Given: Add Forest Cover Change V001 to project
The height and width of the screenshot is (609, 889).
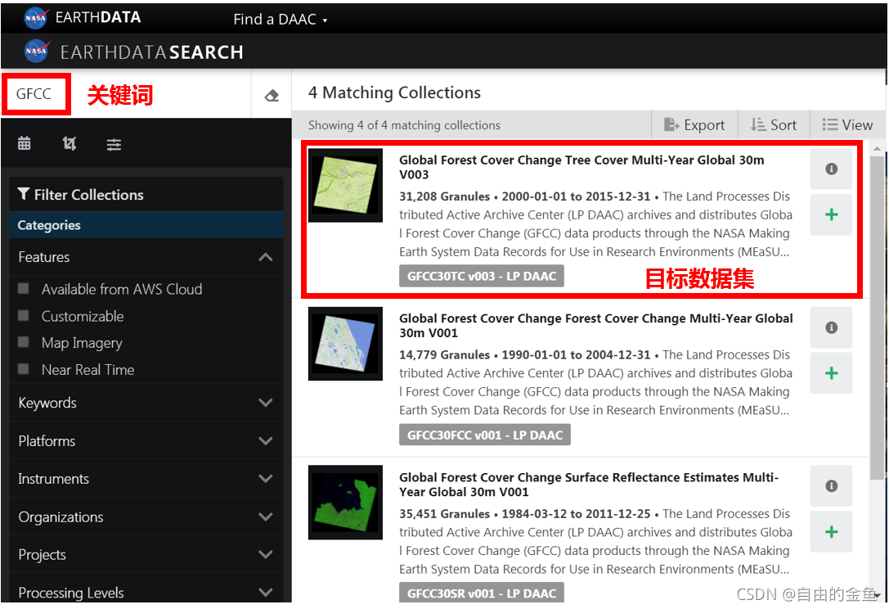Looking at the screenshot, I should tap(831, 373).
